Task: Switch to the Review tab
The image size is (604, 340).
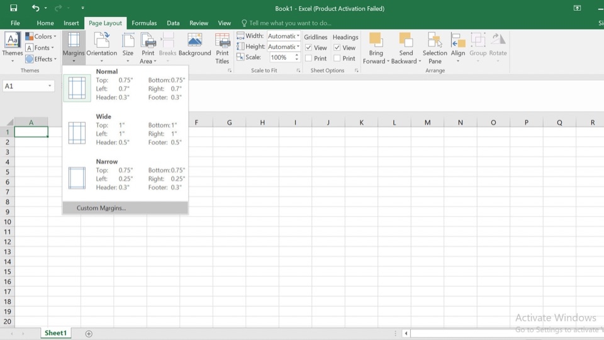Action: (x=199, y=23)
